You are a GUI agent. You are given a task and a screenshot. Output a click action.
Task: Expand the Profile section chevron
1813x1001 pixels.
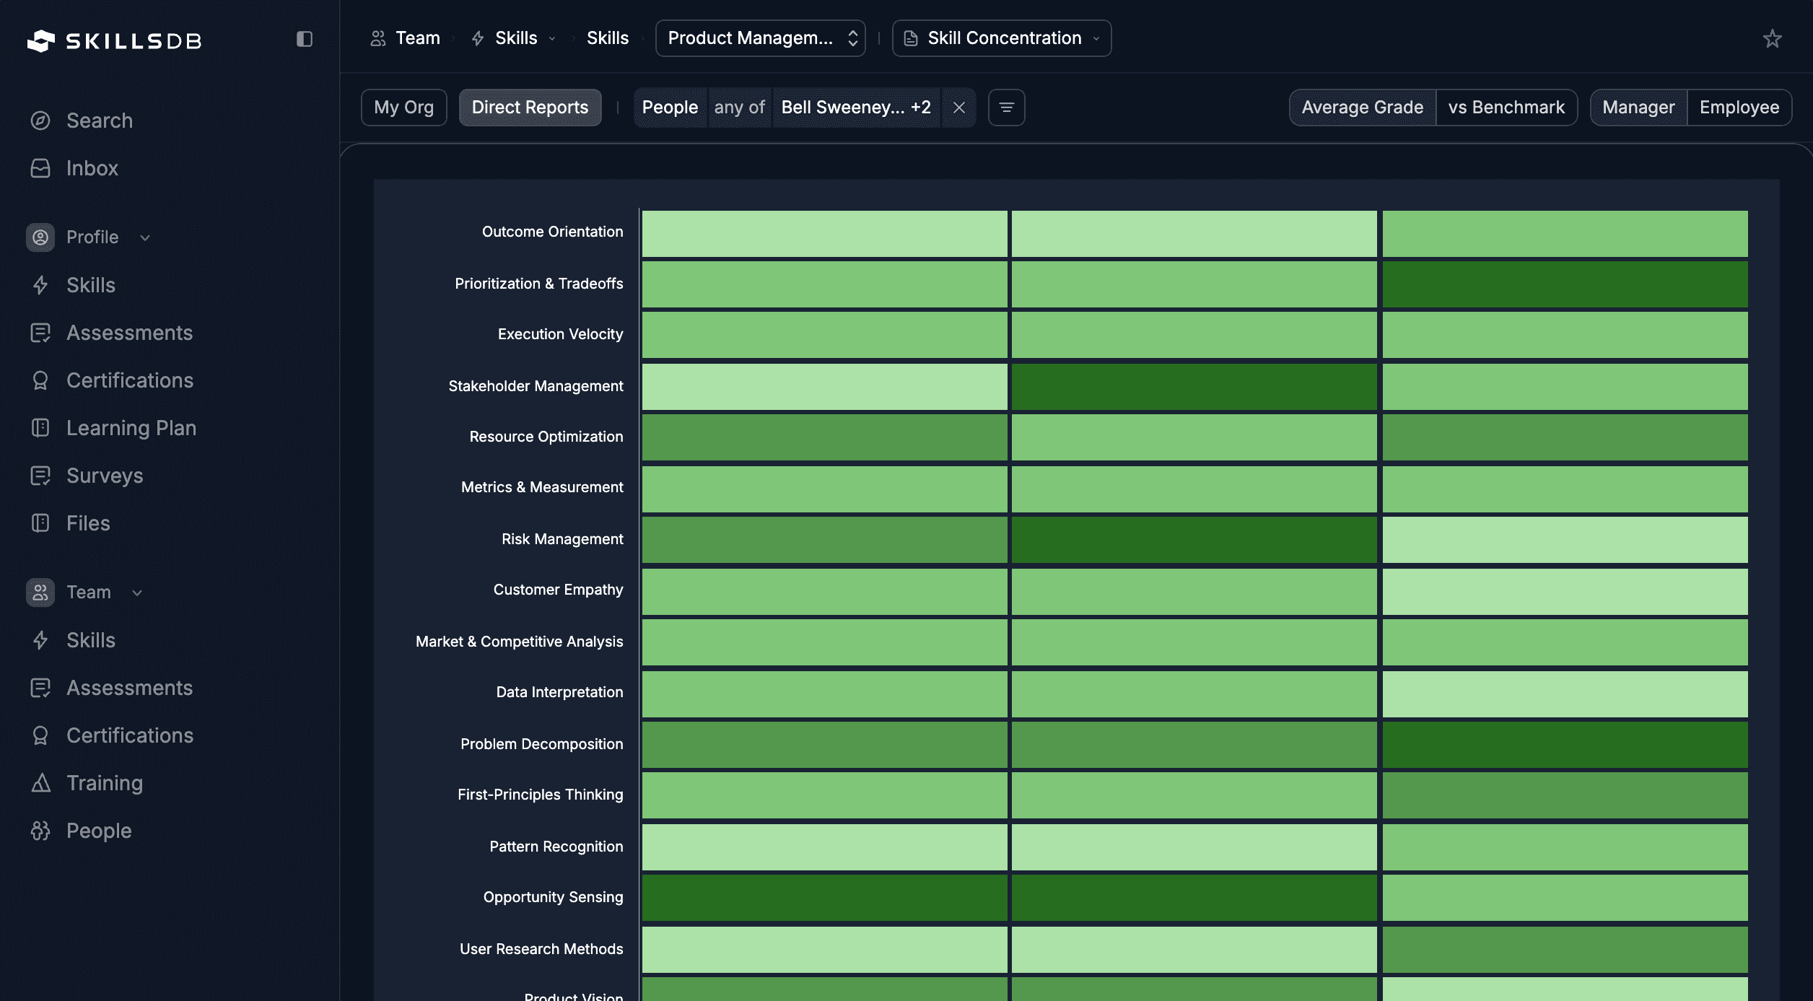click(146, 237)
